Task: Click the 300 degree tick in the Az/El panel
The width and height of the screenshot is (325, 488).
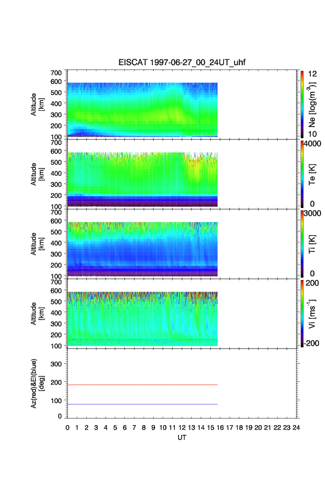Action: [x=56, y=364]
